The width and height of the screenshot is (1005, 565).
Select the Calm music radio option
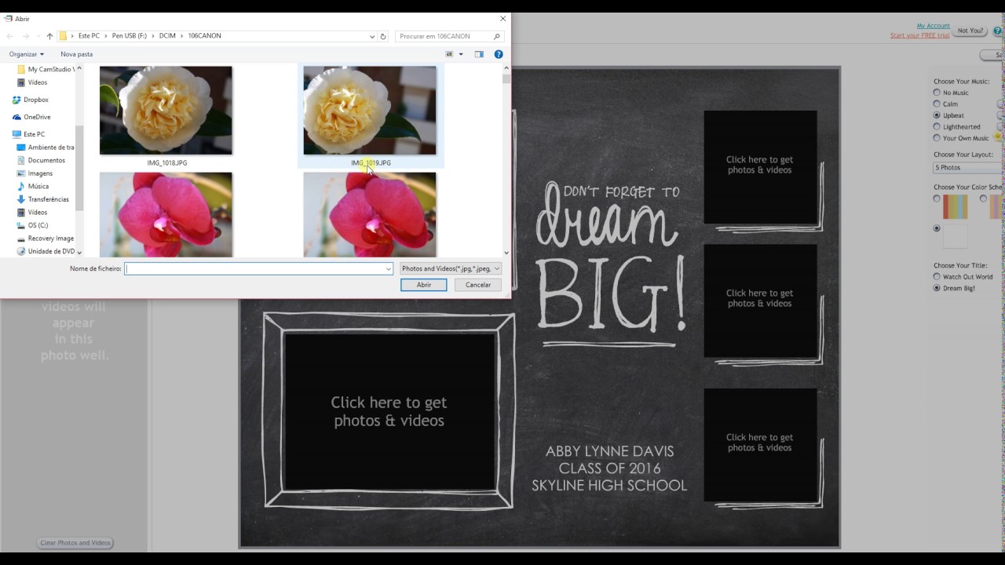coord(937,104)
